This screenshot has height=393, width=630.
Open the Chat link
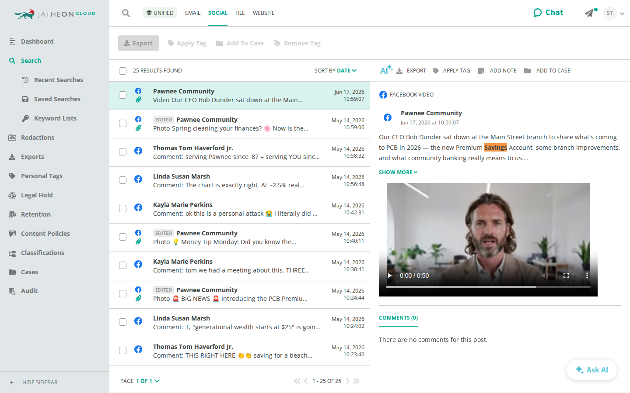548,13
